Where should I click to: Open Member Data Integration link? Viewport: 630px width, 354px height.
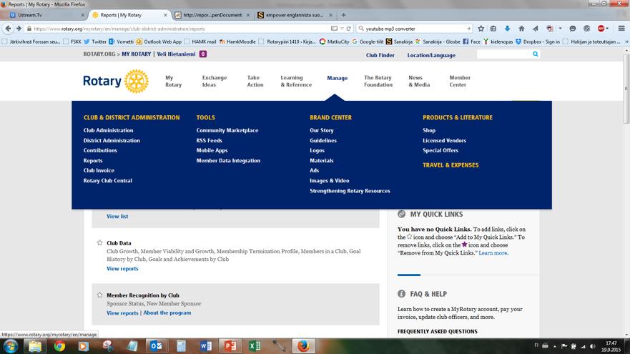(x=228, y=160)
